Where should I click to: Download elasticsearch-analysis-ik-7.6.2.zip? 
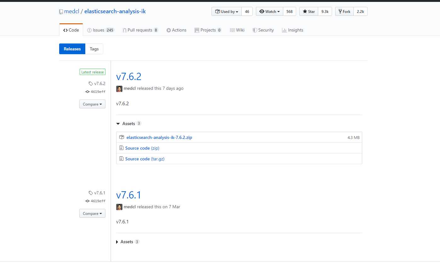point(159,137)
